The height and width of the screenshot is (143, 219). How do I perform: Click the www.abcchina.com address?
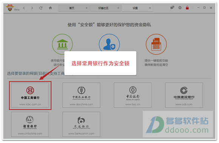pyautogui.click(x=81, y=105)
